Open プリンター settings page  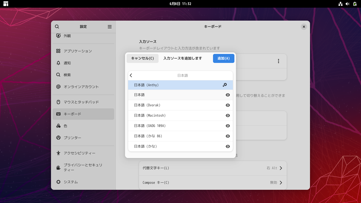[83, 138]
